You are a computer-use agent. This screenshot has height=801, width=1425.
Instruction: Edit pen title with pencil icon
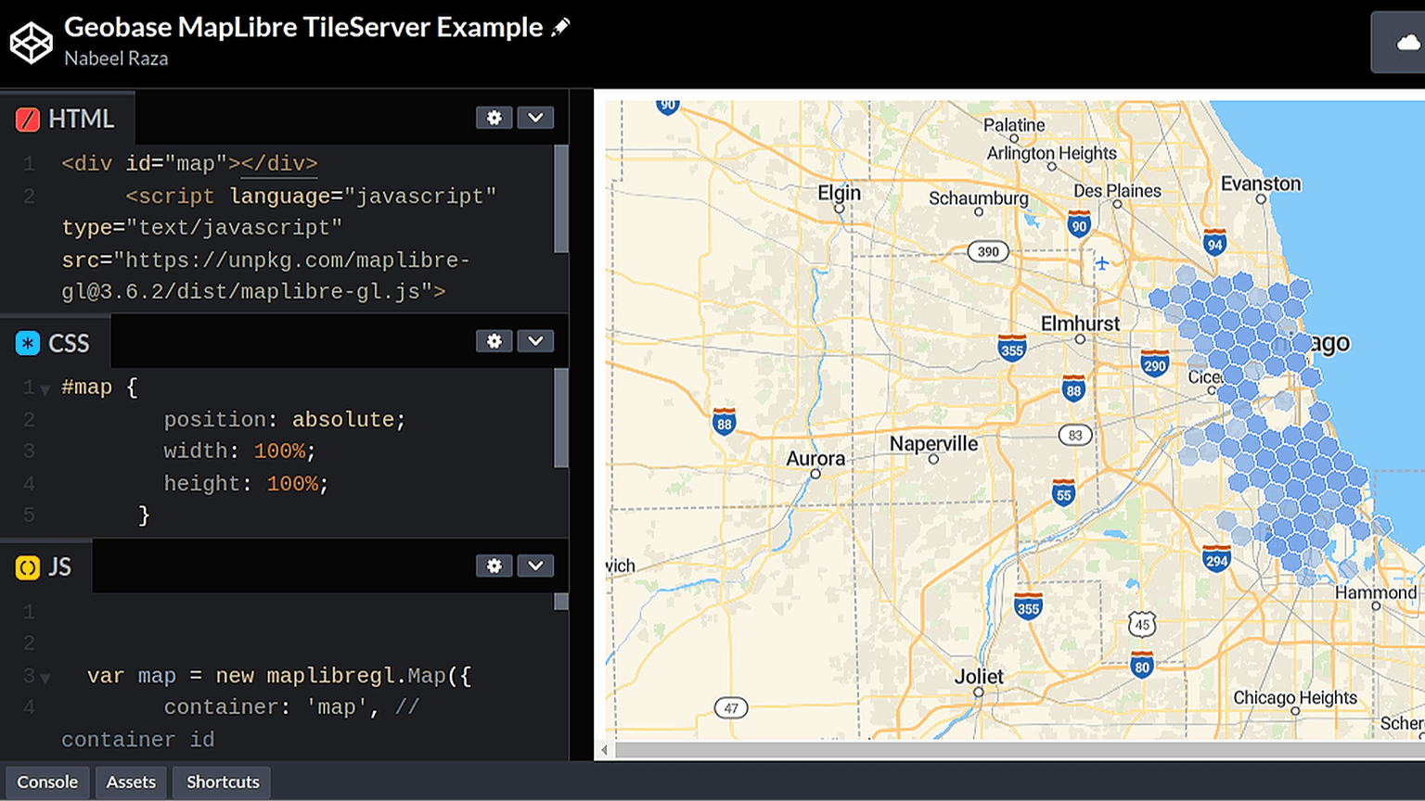click(560, 28)
